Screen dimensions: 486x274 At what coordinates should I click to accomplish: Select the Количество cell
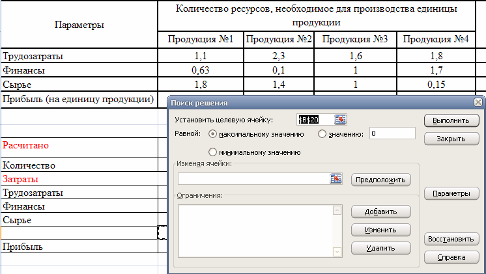coord(79,165)
